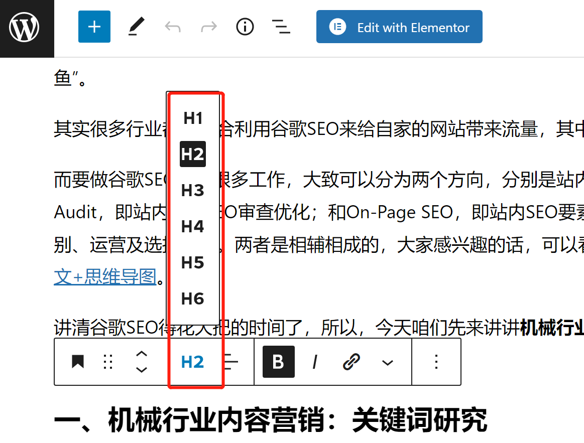Insert a link with the chain icon

point(351,362)
